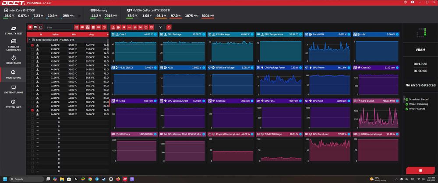Open the Stability Test section
Viewport: 438px width, 183px height.
pos(14,31)
